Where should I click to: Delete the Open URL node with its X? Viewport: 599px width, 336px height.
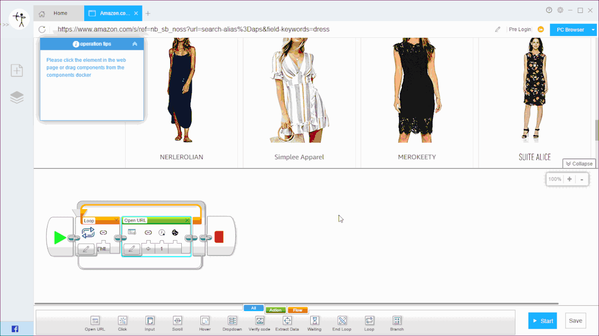187,220
